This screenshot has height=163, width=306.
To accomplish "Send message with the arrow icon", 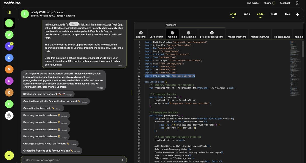I will tap(122, 160).
